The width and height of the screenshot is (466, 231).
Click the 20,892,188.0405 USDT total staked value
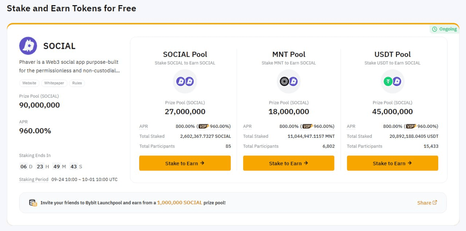(413, 136)
